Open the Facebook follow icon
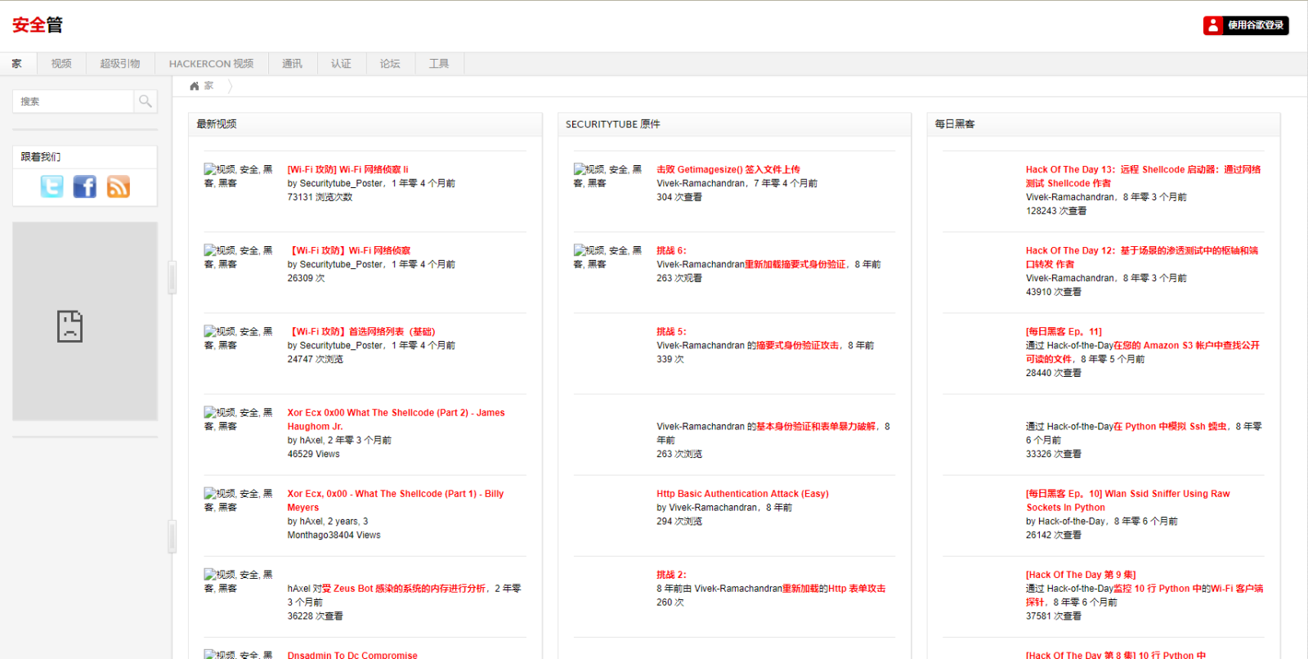Image resolution: width=1308 pixels, height=659 pixels. coord(85,186)
